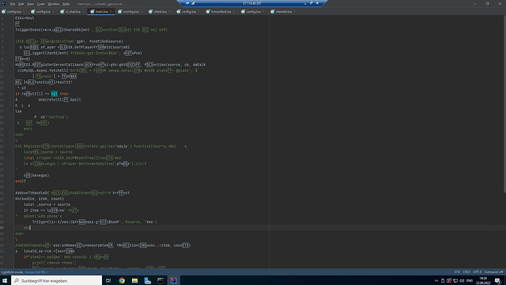Open Google Chrome from the taskbar
Viewport: 506px width, 285px height.
(122, 281)
